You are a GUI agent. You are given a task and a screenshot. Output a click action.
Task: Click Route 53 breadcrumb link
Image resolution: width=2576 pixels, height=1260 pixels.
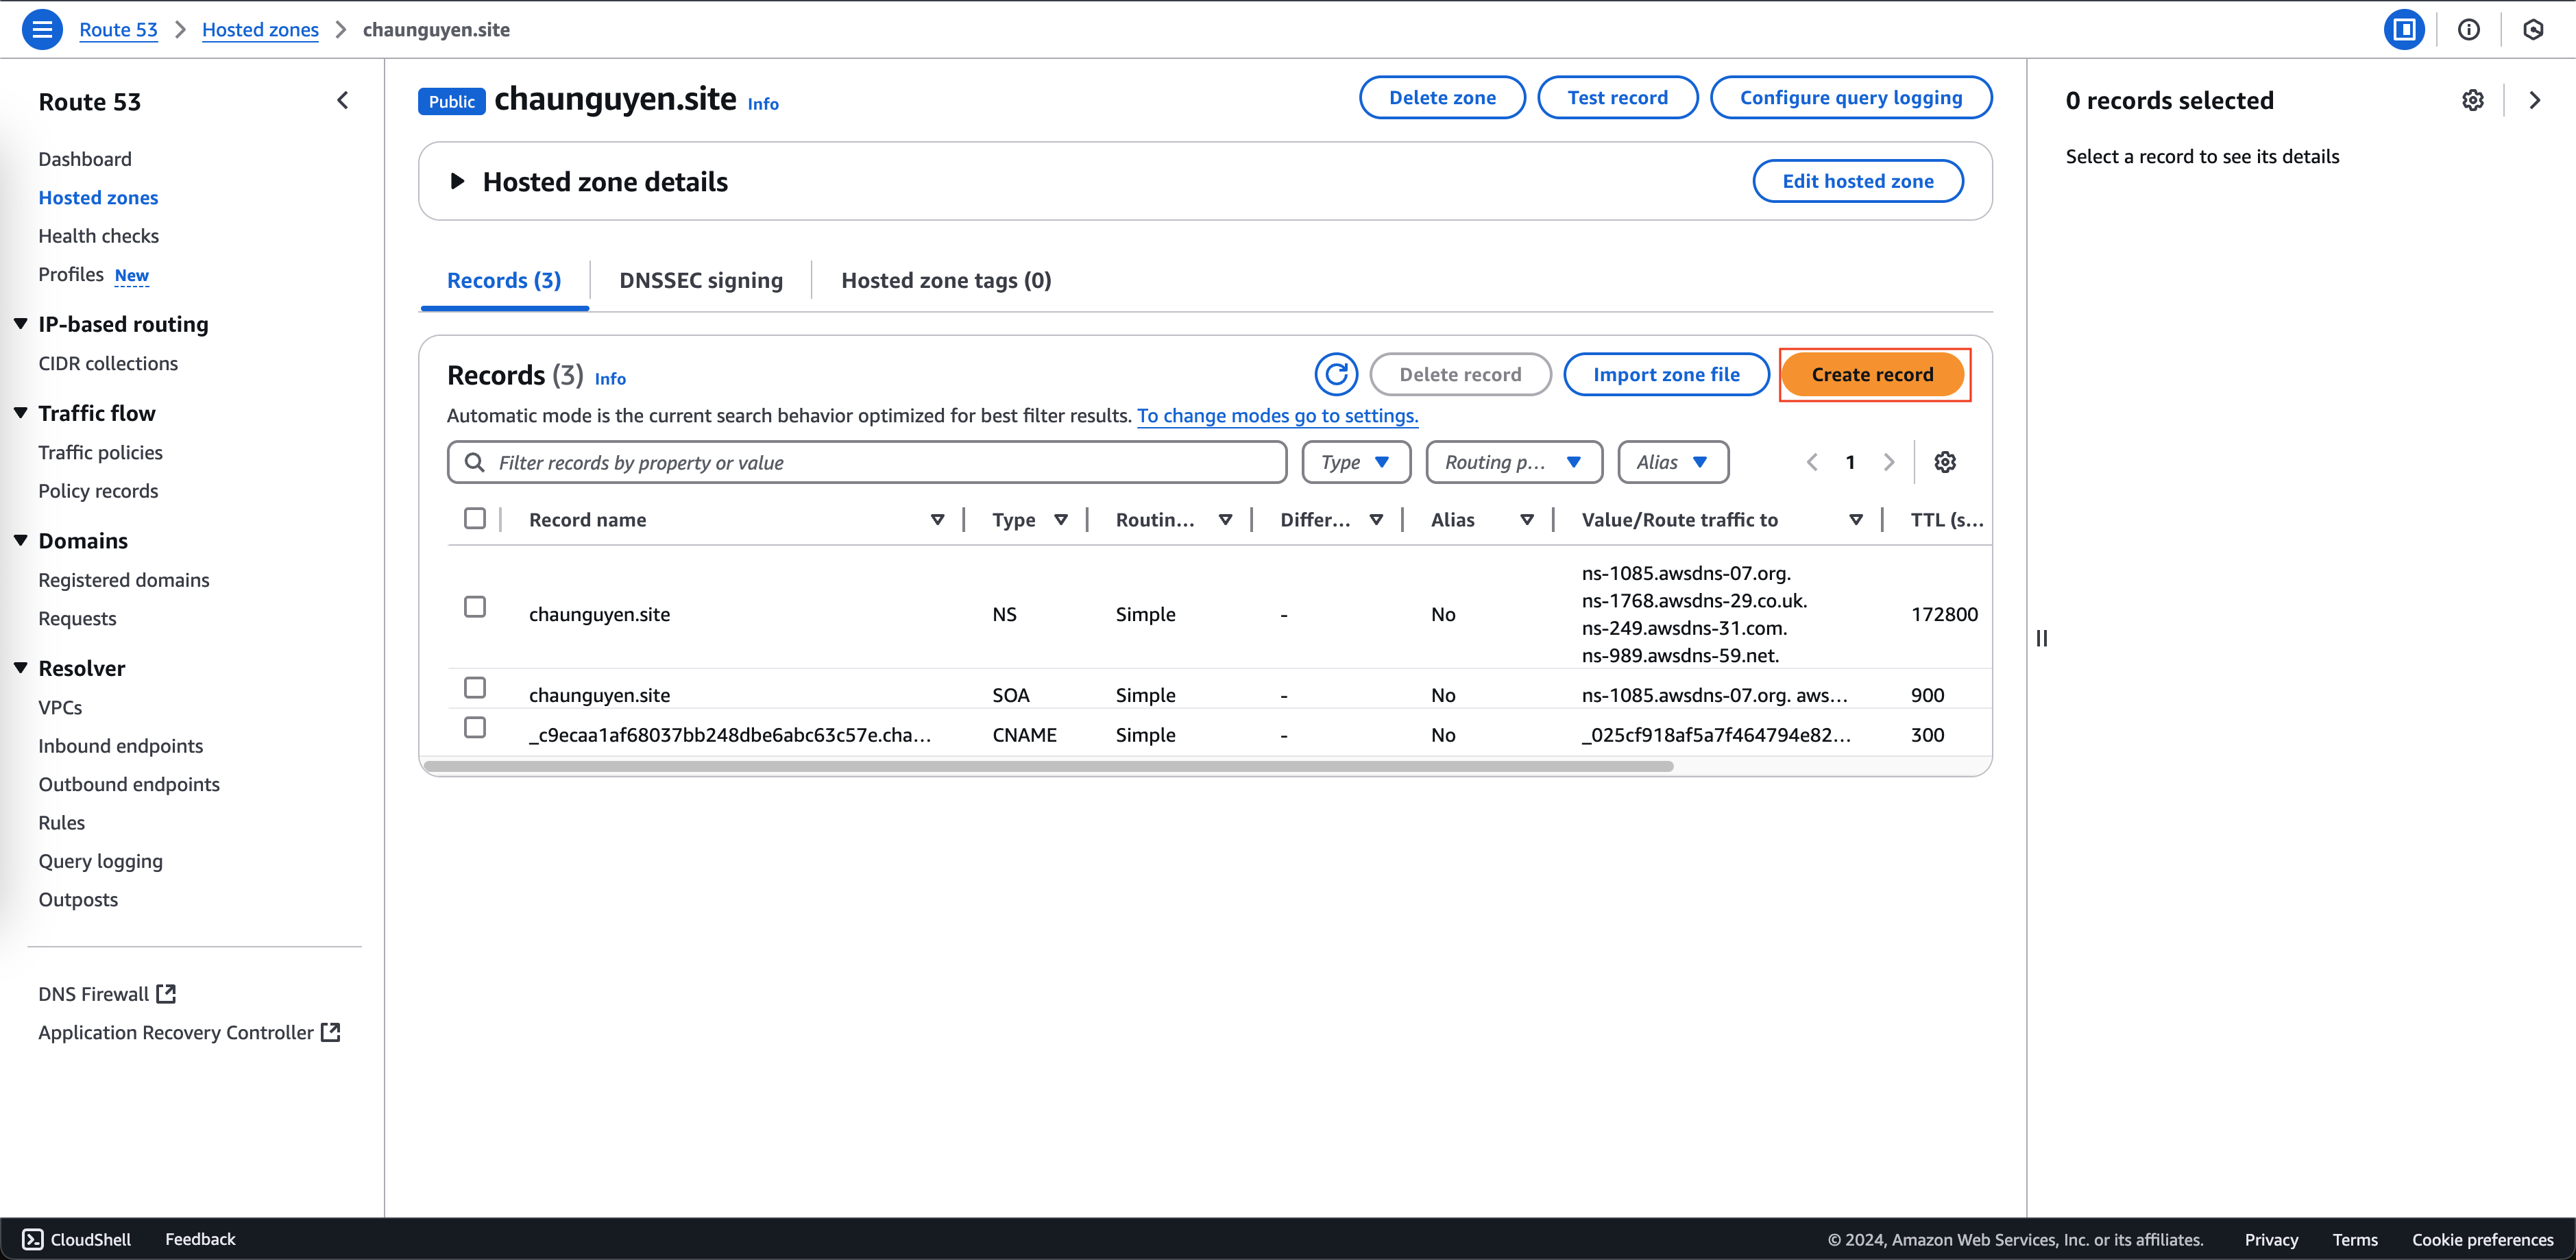tap(118, 29)
